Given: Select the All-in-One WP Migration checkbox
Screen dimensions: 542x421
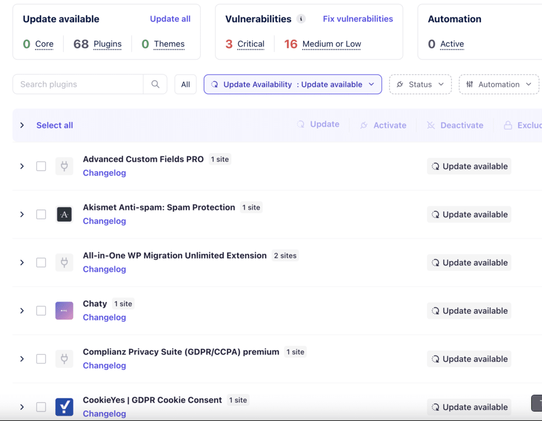Looking at the screenshot, I should 41,263.
